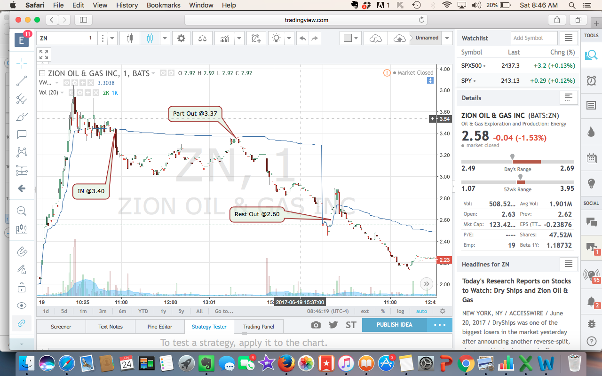Set chart range to YTD
This screenshot has height=376, width=602.
143,311
